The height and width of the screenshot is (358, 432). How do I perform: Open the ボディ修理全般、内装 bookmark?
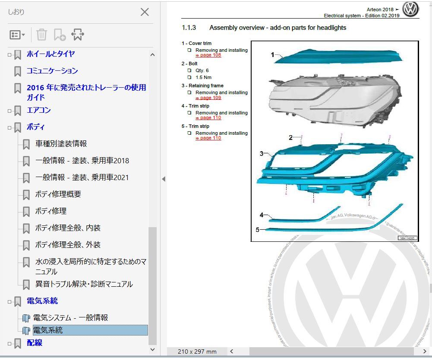click(x=68, y=228)
